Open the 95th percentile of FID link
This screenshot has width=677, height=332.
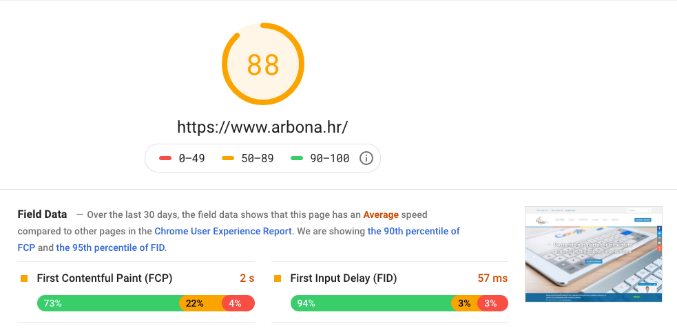pyautogui.click(x=110, y=248)
